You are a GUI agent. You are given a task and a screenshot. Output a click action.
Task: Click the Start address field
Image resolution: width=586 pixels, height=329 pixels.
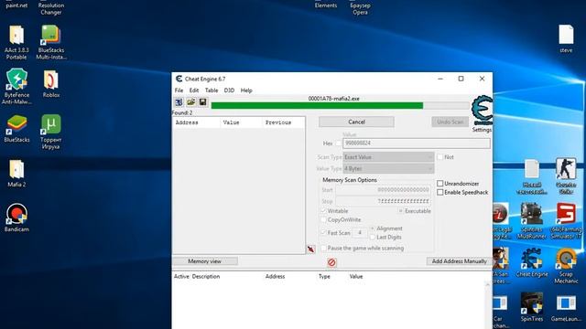[x=383, y=190]
